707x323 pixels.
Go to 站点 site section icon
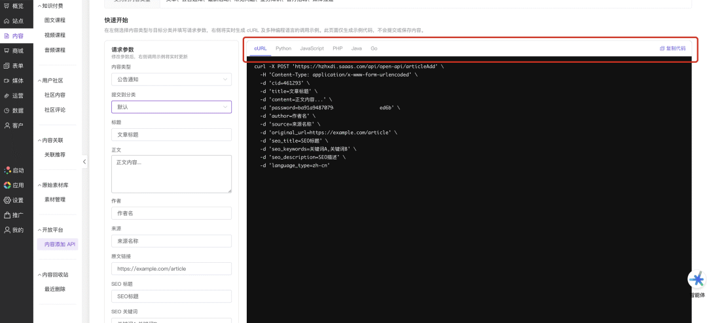[x=7, y=21]
